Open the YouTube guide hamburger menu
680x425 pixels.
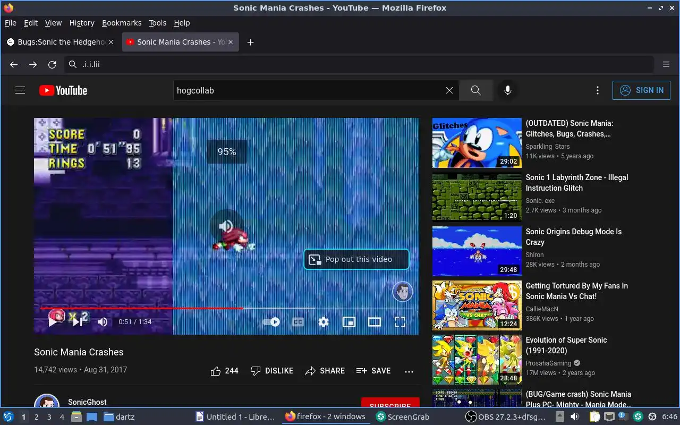click(x=20, y=90)
